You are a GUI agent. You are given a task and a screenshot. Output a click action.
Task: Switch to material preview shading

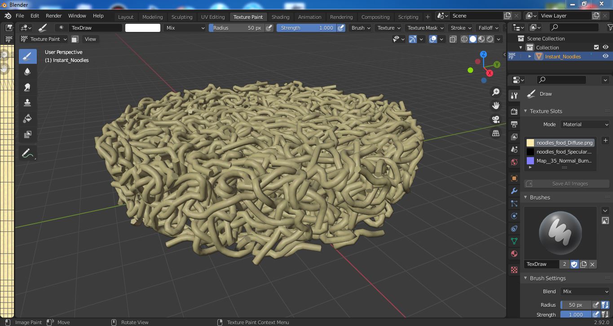coord(481,39)
